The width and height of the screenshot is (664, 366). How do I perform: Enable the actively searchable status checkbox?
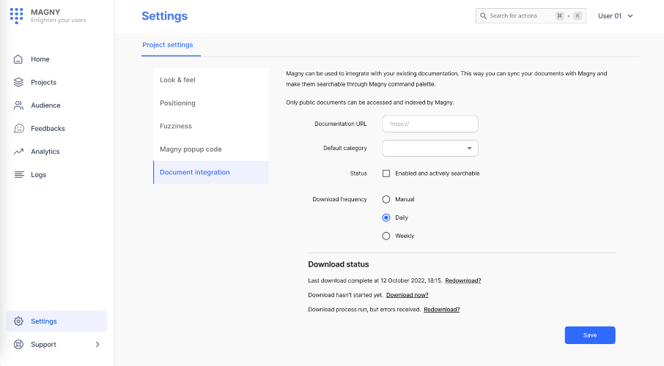click(x=386, y=173)
